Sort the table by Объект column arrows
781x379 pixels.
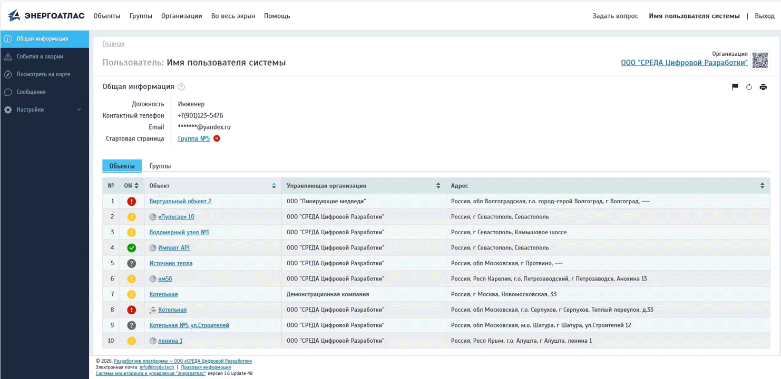tap(274, 186)
